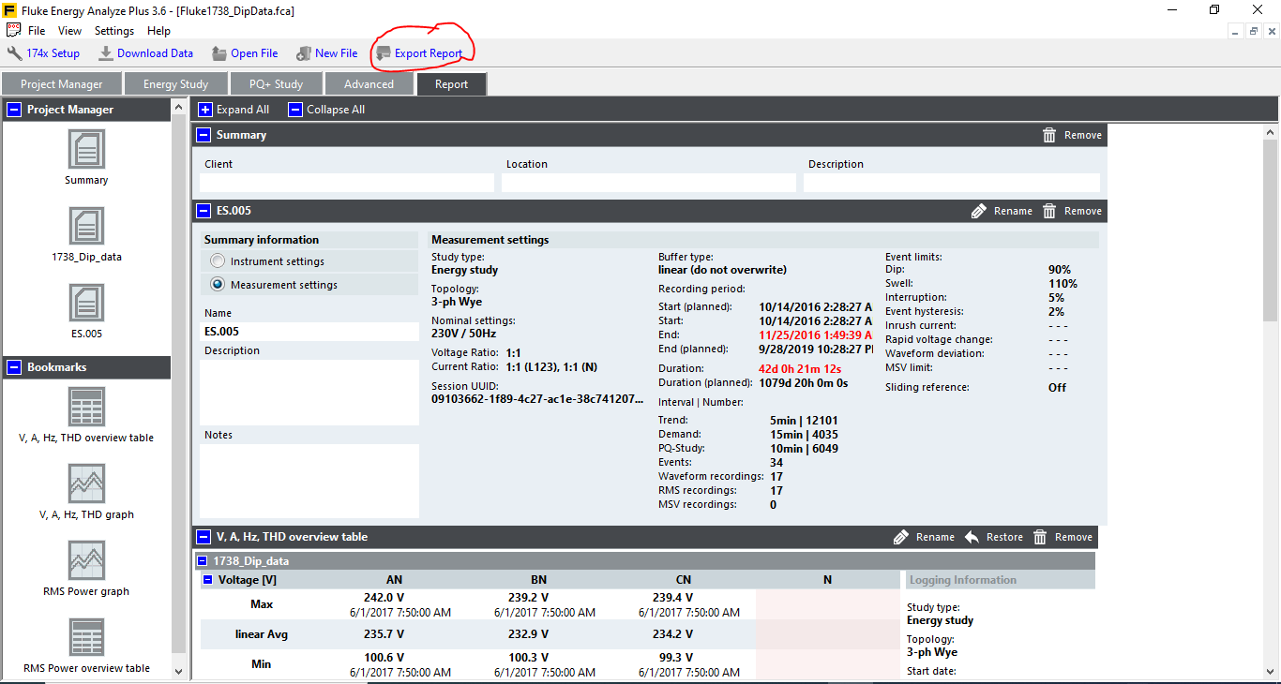
Task: Switch to the Advanced tab
Action: (x=369, y=83)
